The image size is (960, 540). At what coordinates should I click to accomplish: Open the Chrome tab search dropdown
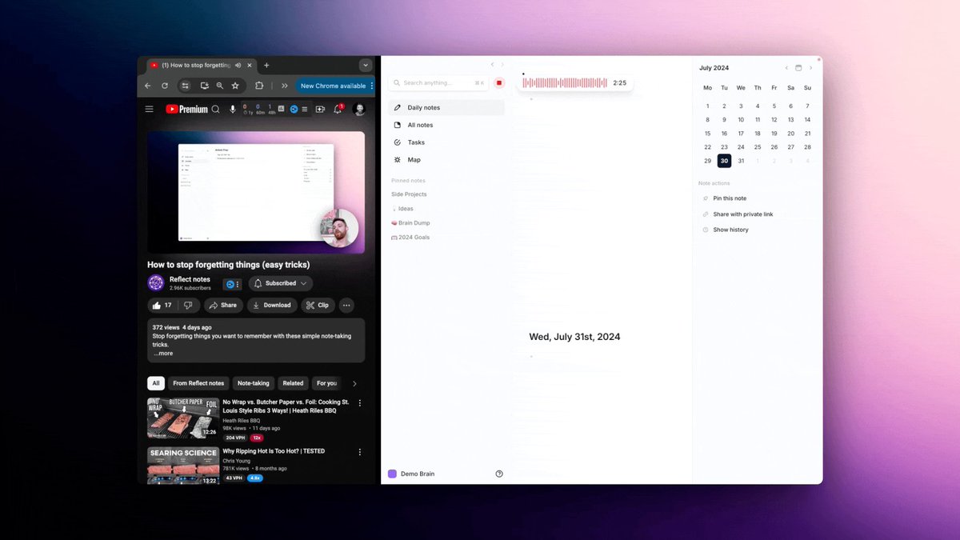coord(366,66)
